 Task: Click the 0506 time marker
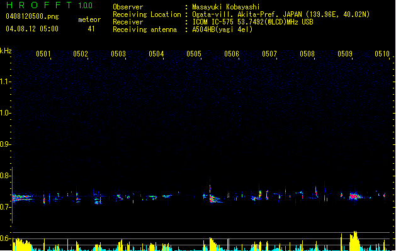point(232,54)
